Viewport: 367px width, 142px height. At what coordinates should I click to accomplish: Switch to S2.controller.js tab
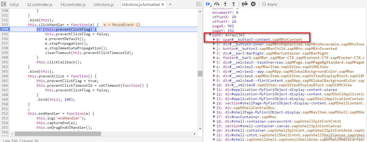(40, 5)
